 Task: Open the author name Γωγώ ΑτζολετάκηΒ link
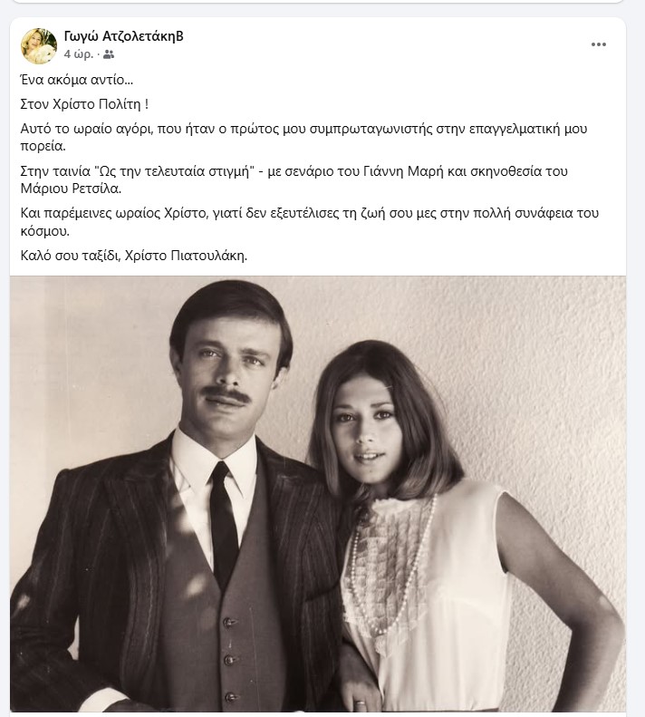(x=123, y=36)
